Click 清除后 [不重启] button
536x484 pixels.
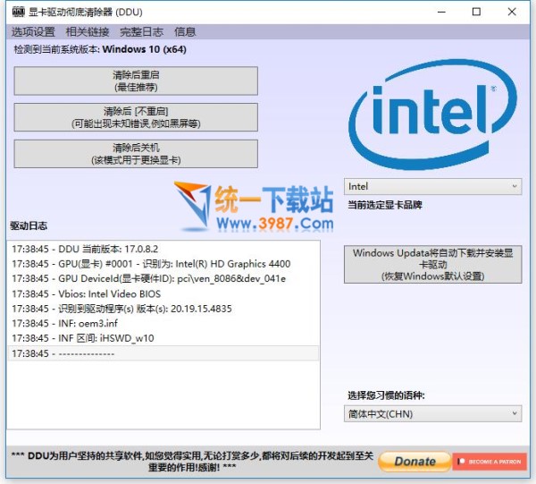point(136,117)
